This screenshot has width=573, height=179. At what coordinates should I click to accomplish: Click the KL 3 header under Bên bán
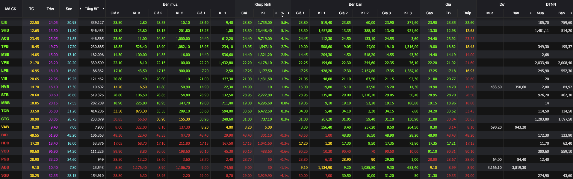[408, 13]
